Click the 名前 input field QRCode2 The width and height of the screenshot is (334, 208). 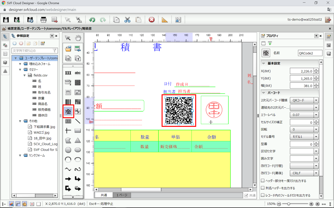[310, 53]
